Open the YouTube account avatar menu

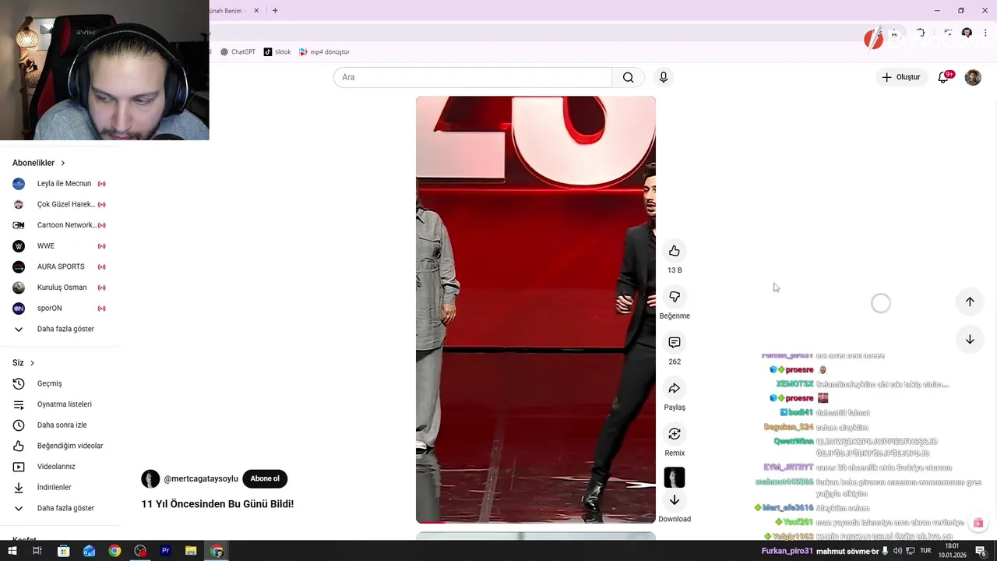pos(973,77)
